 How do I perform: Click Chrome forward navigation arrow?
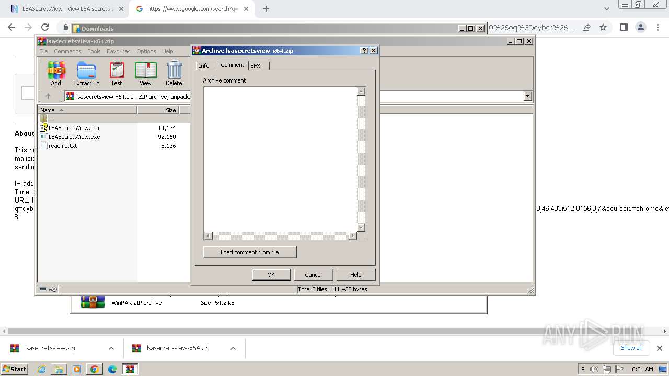pos(28,28)
